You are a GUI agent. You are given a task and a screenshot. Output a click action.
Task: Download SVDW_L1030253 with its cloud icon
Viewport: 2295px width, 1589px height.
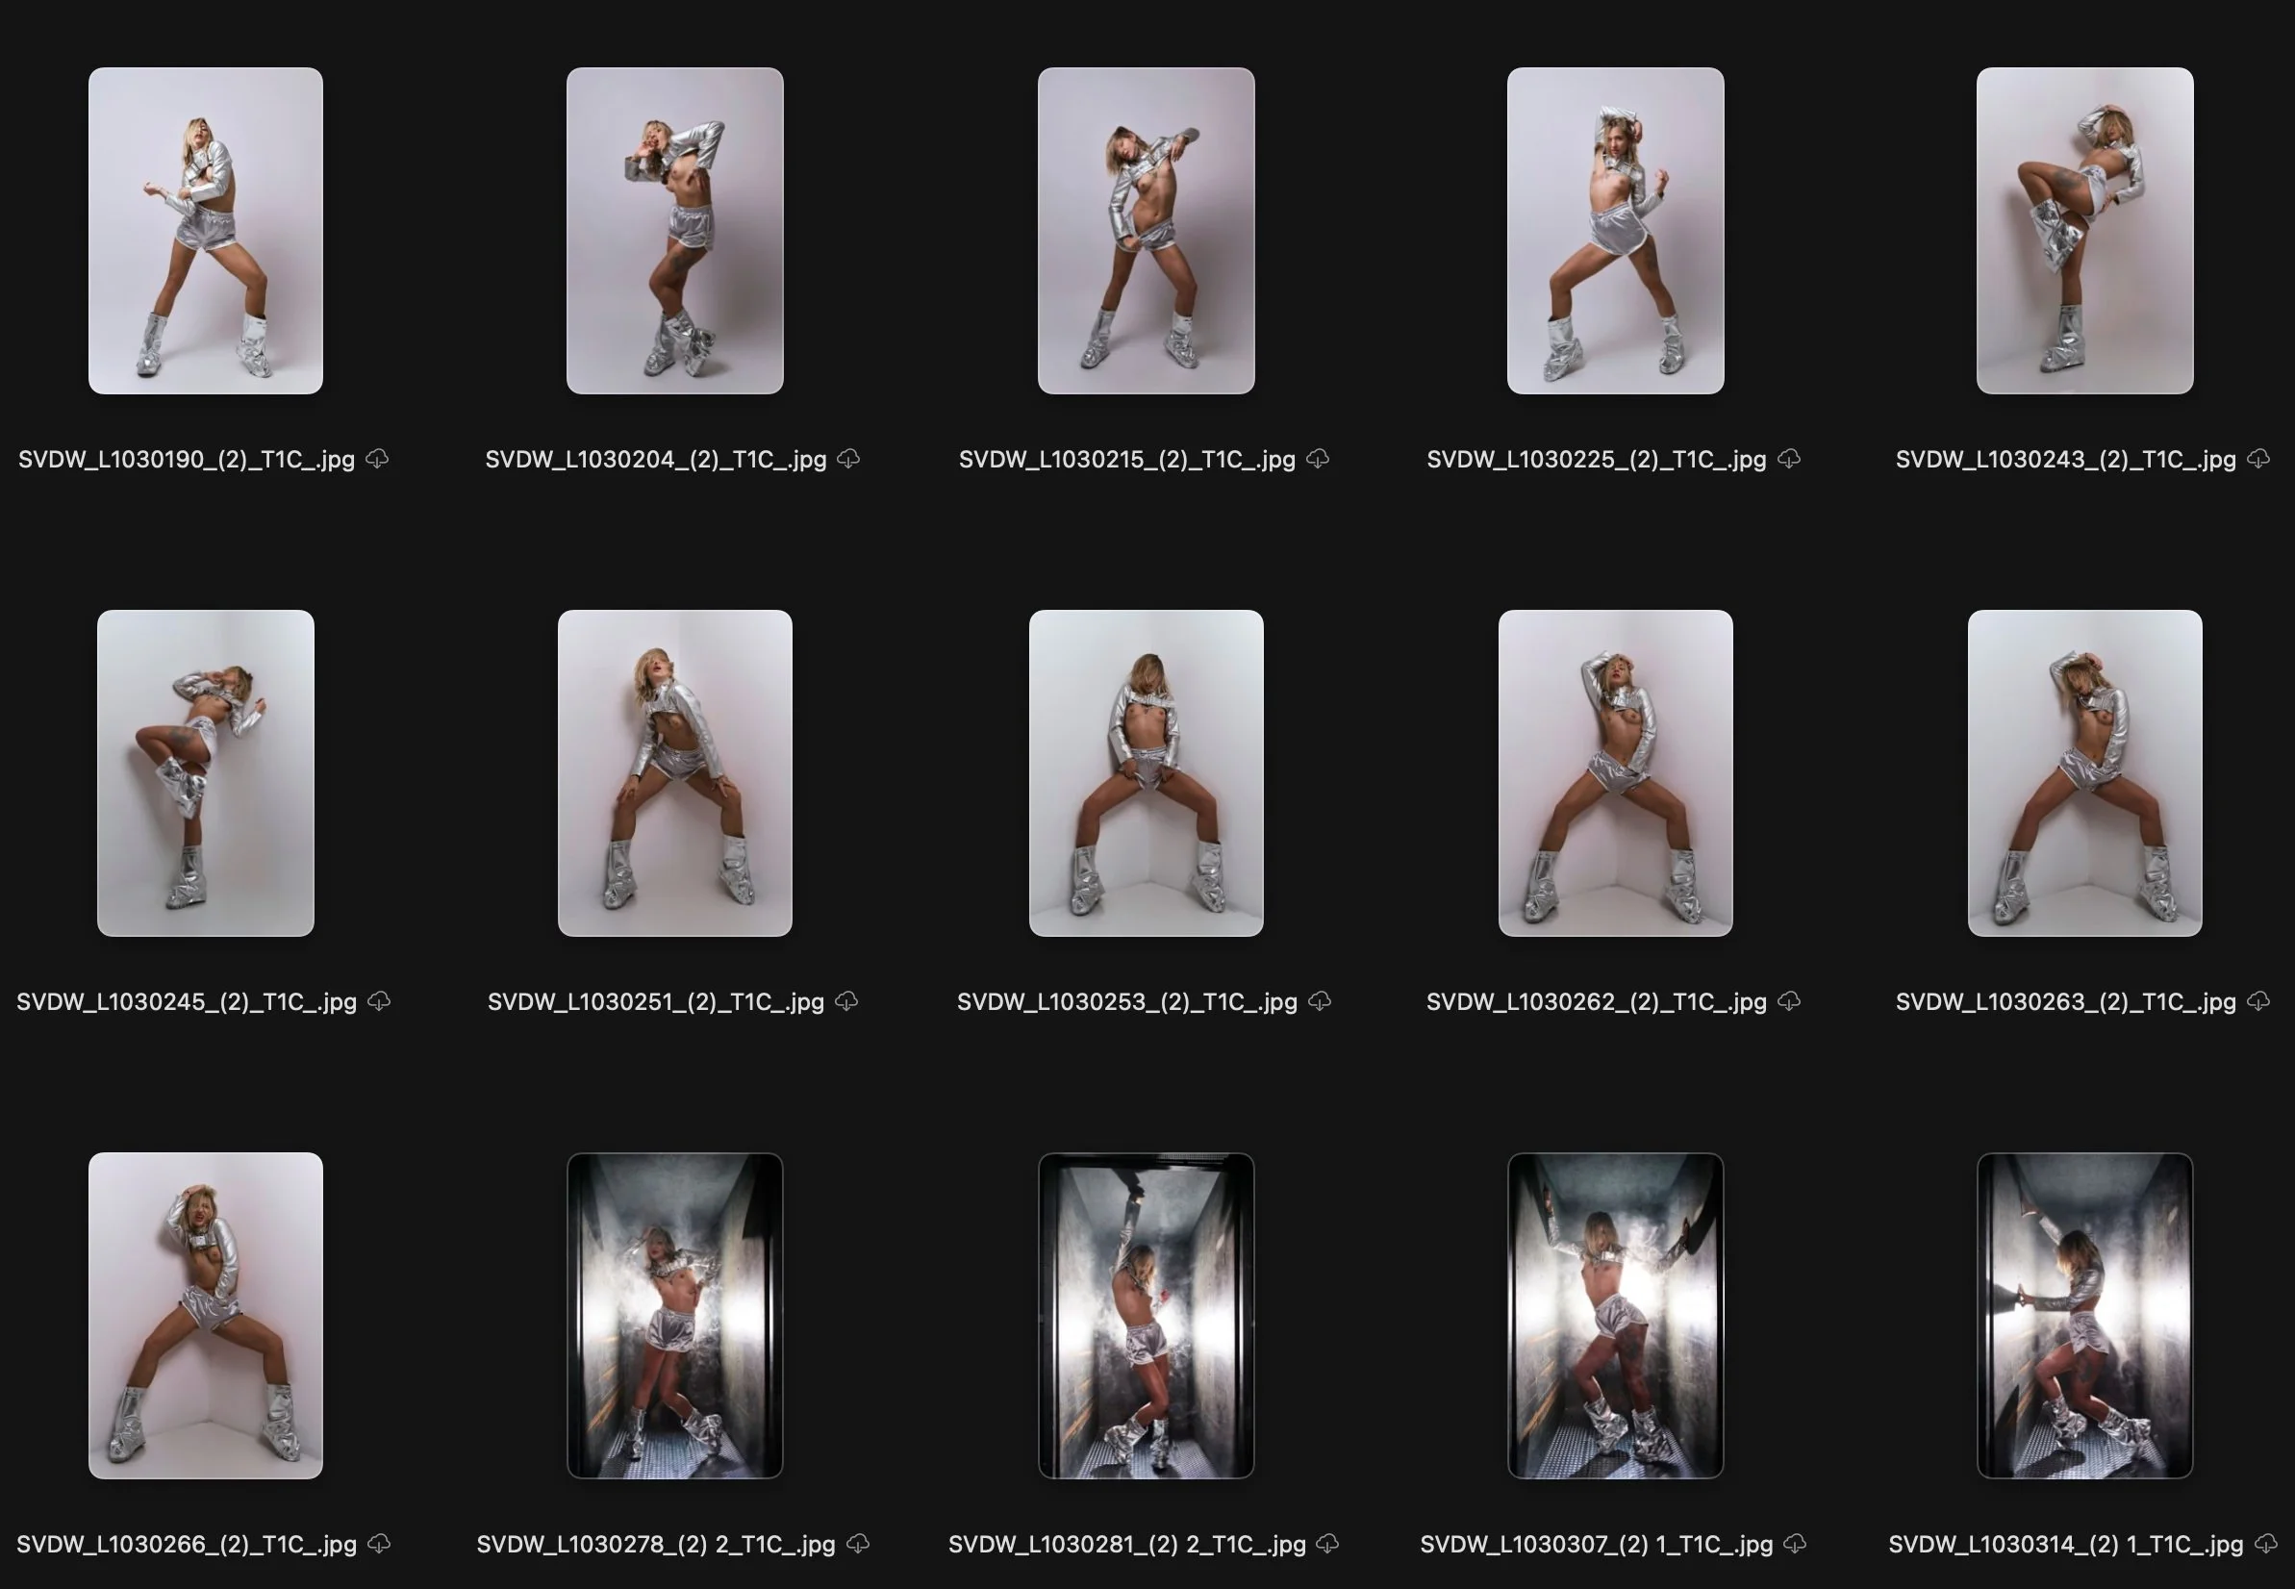click(x=1321, y=1000)
